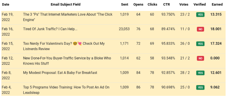This screenshot has height=98, width=228.
Task: Open "Tired Of Junk Traffic? I Can Help..." email
Action: coord(50,29)
